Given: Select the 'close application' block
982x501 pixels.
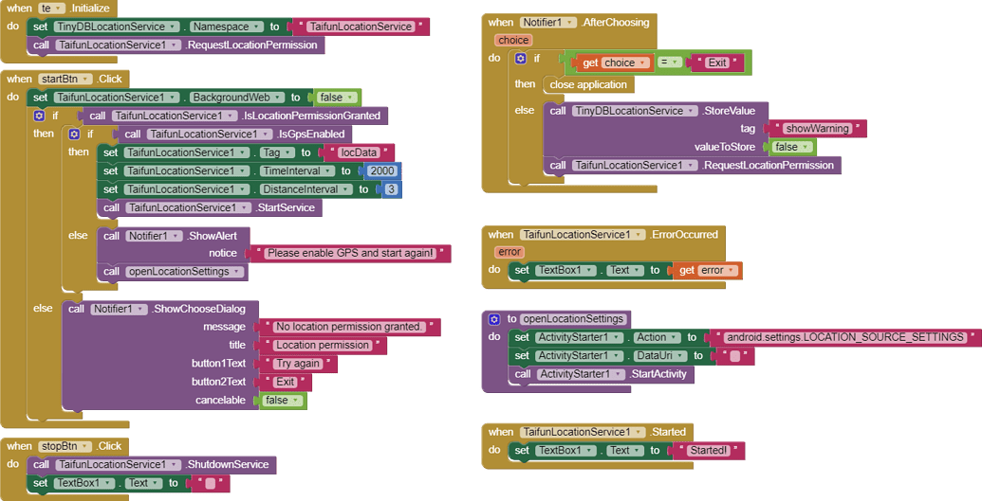Looking at the screenshot, I should click(588, 84).
